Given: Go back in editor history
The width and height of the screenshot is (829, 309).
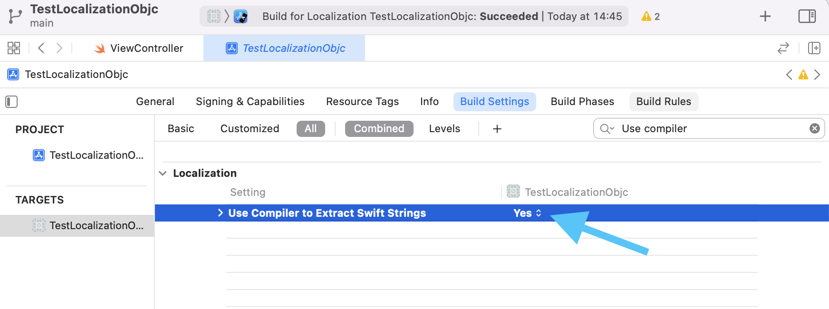Looking at the screenshot, I should tap(41, 48).
